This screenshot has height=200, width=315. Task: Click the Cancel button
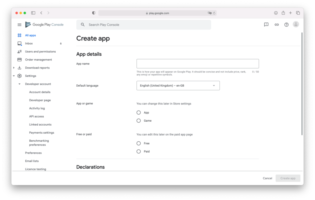[267, 178]
